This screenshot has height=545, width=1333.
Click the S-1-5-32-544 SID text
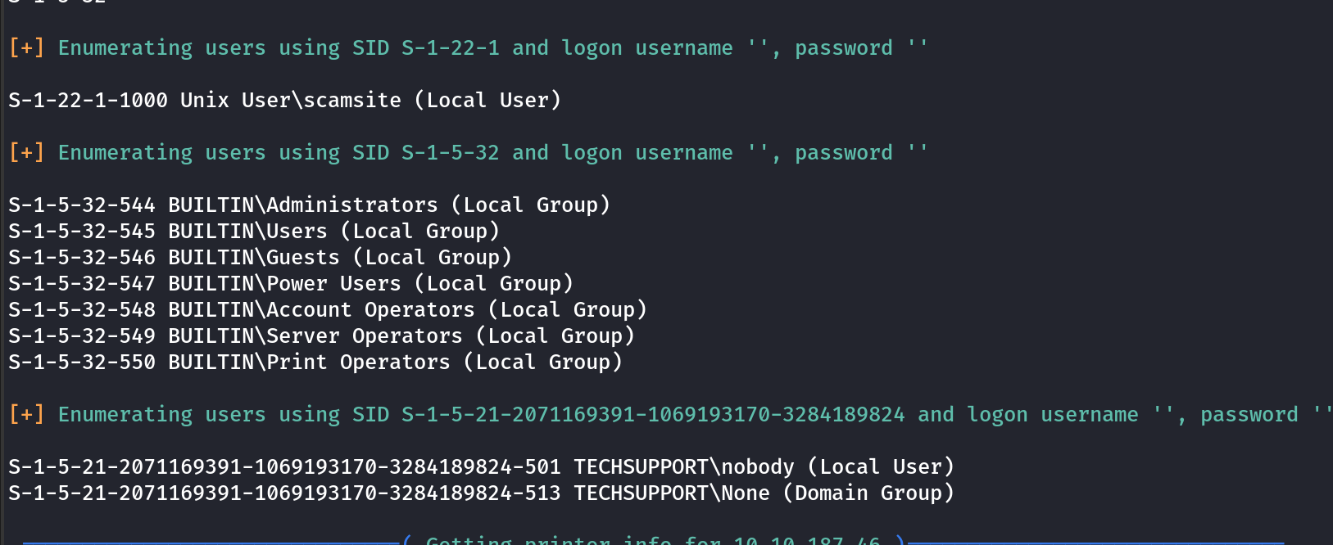tap(82, 205)
